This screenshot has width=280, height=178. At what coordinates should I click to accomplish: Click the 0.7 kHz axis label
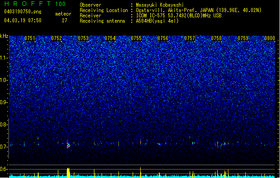pos(4,147)
